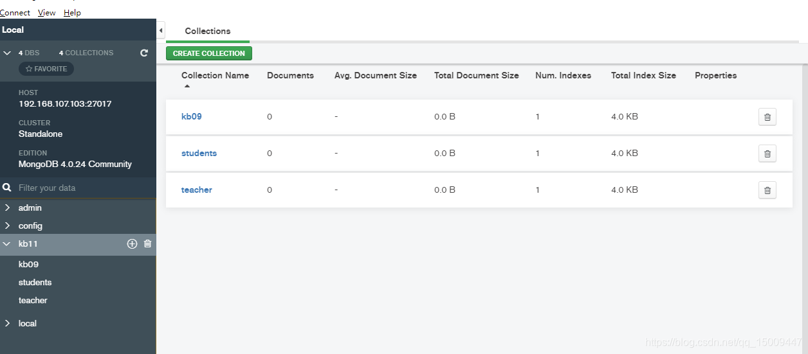Viewport: 808px width, 354px height.
Task: Select the Collections tab
Action: 208,31
